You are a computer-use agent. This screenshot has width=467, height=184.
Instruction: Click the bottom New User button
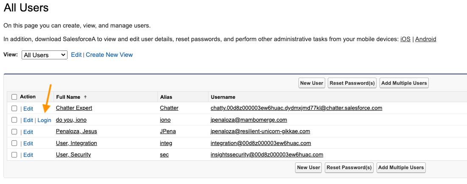pyautogui.click(x=308, y=167)
